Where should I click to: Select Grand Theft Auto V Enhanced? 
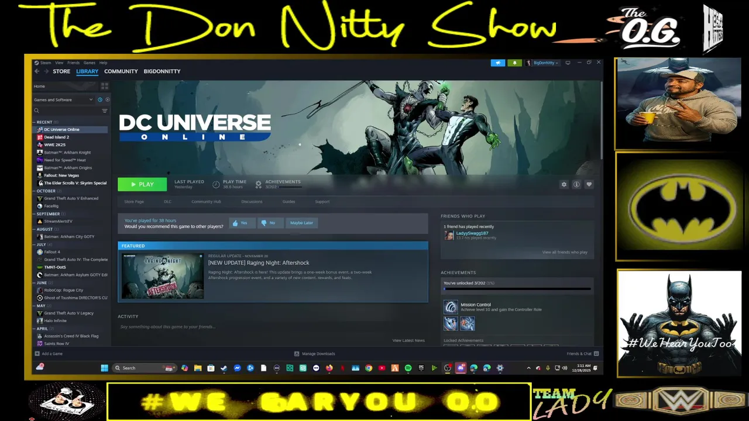click(x=71, y=198)
